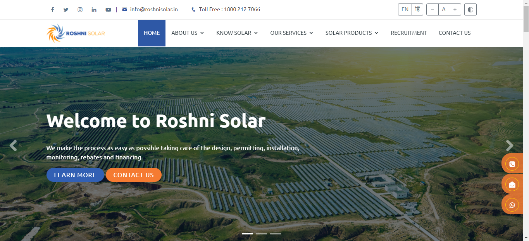Open the YouTube channel icon

pos(108,10)
